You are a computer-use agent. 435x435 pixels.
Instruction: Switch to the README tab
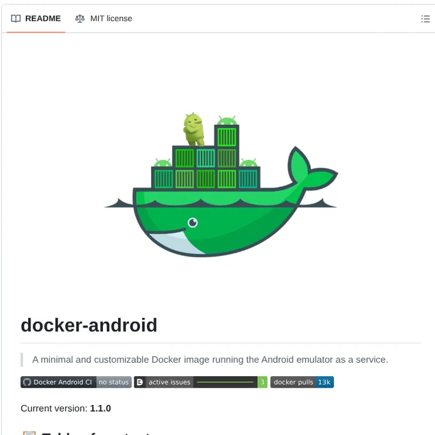(x=36, y=19)
